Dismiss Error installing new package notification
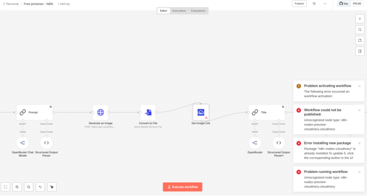This screenshot has height=196, width=367. pyautogui.click(x=359, y=143)
